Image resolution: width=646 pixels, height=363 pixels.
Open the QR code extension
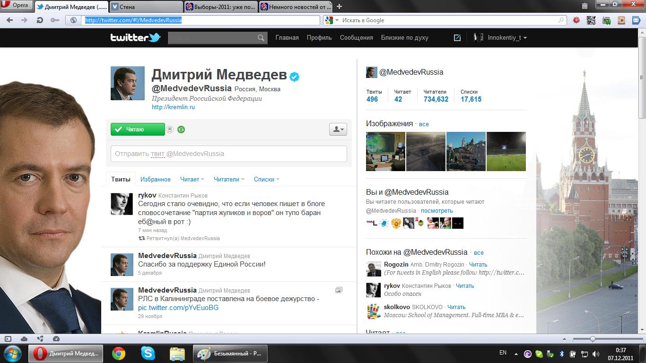pyautogui.click(x=591, y=20)
